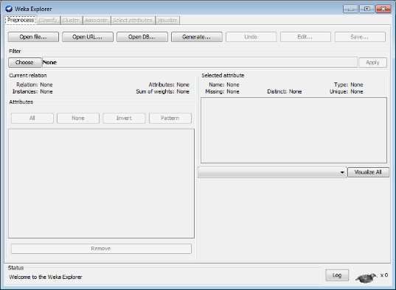Open the database dialog via Open DB...
This screenshot has width=396, height=290.
coord(142,37)
